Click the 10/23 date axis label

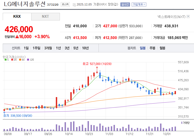89,134
